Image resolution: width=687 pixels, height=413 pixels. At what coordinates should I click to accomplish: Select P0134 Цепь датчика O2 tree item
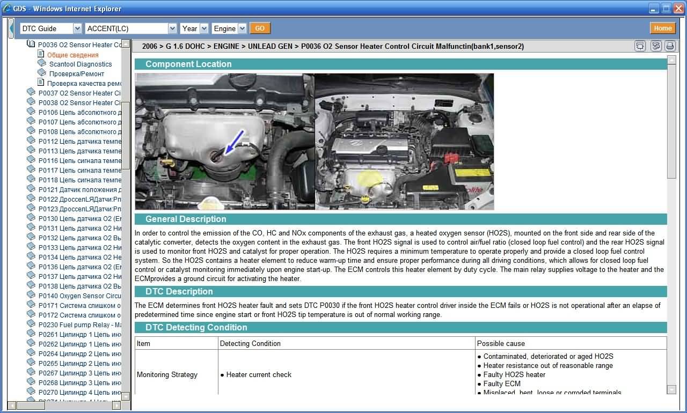coord(80,257)
